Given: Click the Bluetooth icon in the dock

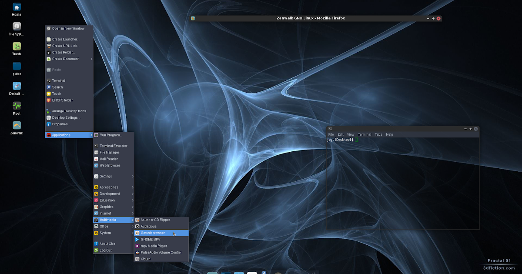Looking at the screenshot, I should coord(264,272).
